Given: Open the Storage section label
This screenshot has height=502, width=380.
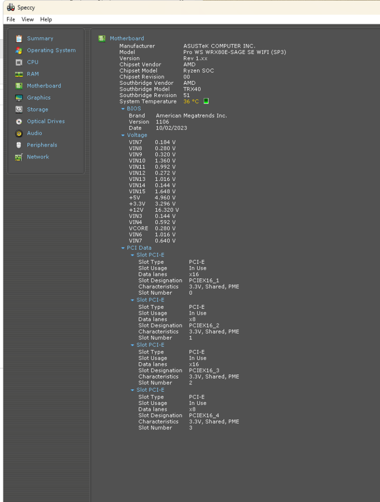Looking at the screenshot, I should pos(37,109).
